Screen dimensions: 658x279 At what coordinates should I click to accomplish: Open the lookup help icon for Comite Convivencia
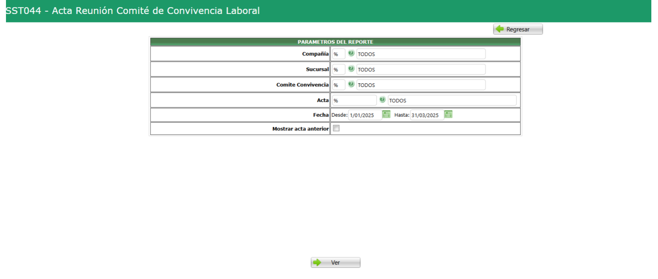tap(351, 84)
